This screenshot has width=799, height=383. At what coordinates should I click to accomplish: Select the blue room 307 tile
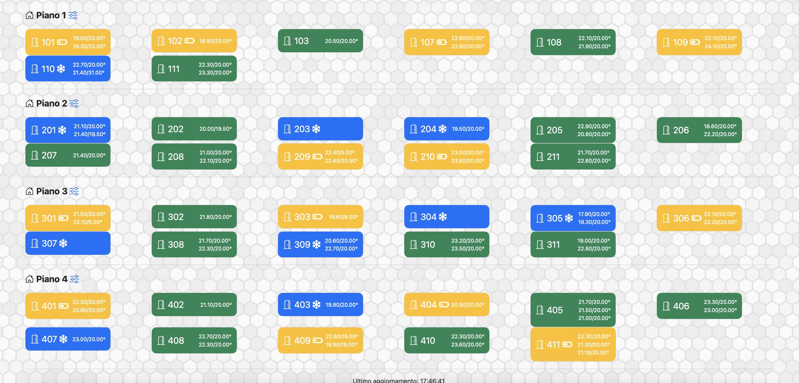pyautogui.click(x=68, y=243)
